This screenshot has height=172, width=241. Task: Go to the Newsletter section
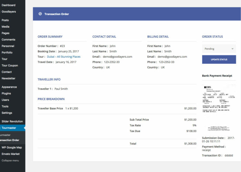(8, 78)
